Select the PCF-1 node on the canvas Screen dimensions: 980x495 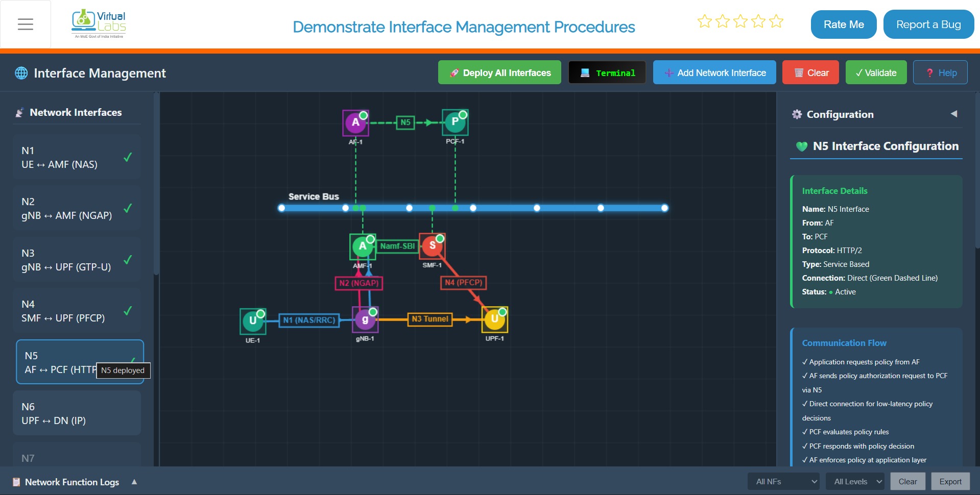pyautogui.click(x=455, y=122)
